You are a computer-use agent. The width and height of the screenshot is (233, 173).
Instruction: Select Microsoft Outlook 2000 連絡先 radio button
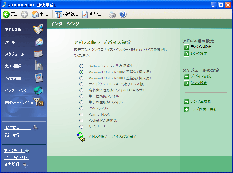(81, 78)
